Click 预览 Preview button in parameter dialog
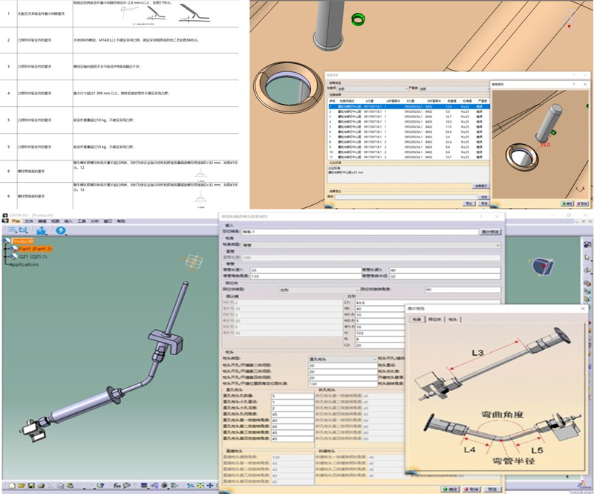 [x=492, y=489]
